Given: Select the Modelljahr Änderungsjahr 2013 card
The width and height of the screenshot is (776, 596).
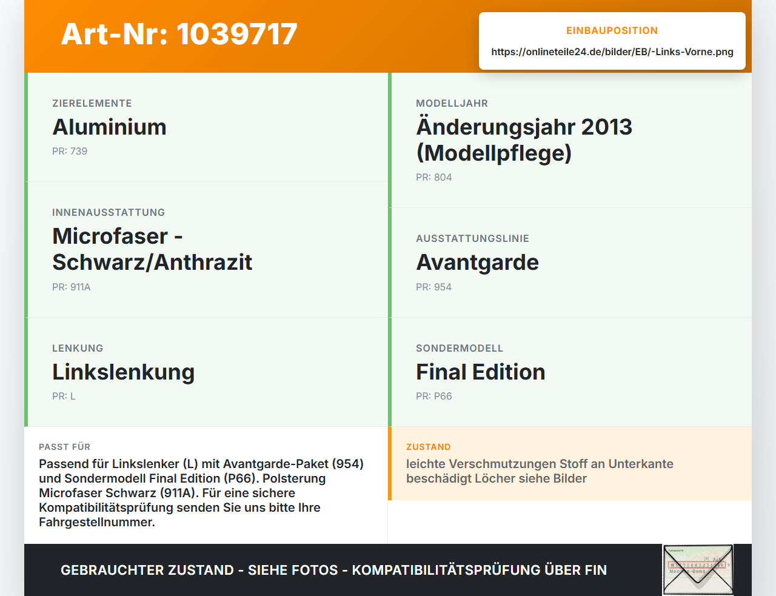Looking at the screenshot, I should 570,140.
